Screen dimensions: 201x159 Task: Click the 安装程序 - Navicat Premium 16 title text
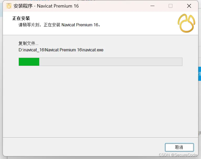click(x=46, y=6)
